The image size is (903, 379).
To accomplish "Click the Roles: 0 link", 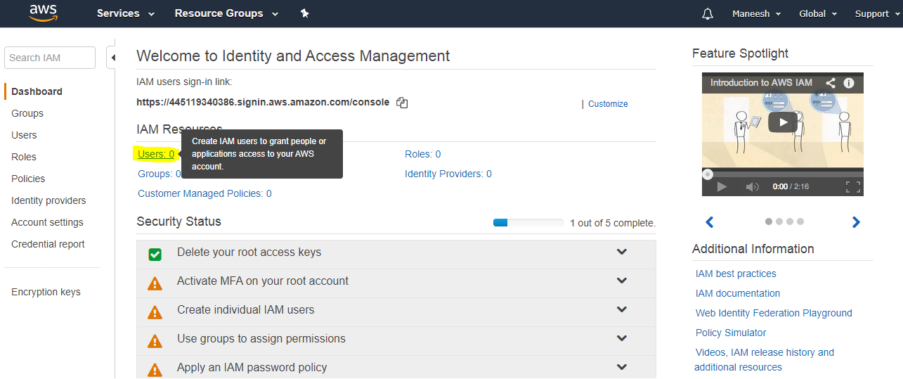I will pos(423,154).
